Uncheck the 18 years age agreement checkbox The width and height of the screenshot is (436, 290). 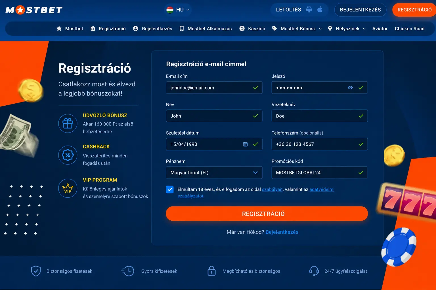click(170, 189)
